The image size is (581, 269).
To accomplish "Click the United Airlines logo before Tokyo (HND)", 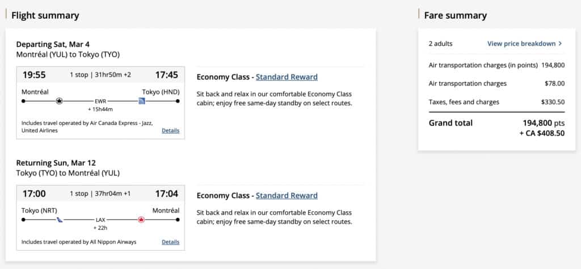I will (x=142, y=101).
